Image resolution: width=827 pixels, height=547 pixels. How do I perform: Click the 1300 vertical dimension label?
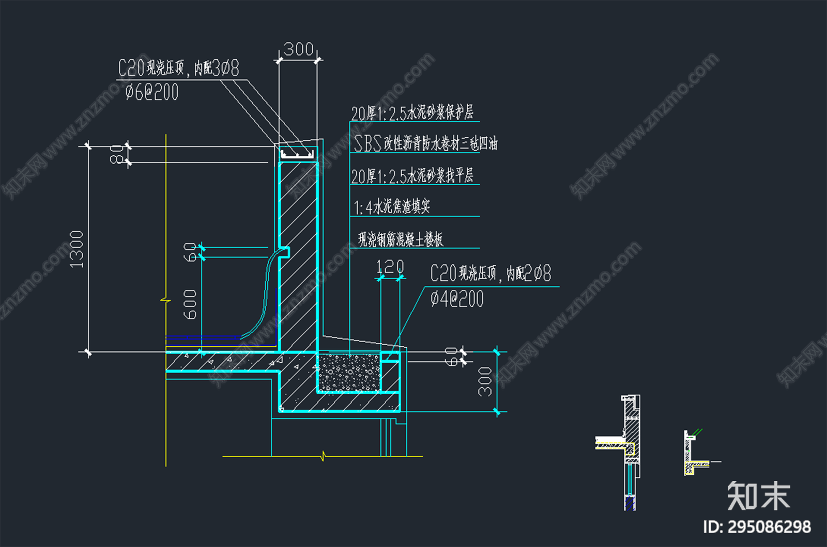coord(76,249)
